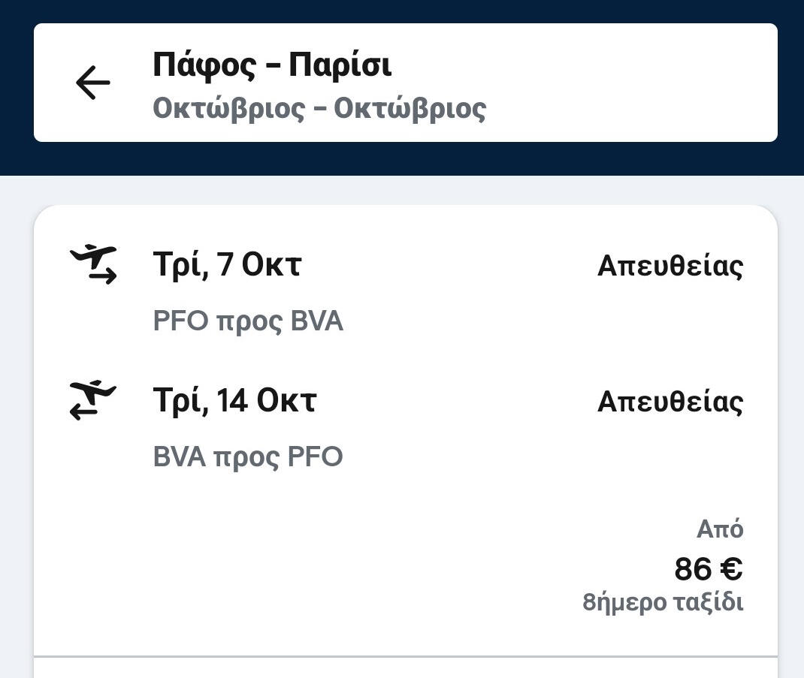The image size is (804, 678).
Task: Select the Τρί, 14 Οκτ return date
Action: click(x=234, y=400)
